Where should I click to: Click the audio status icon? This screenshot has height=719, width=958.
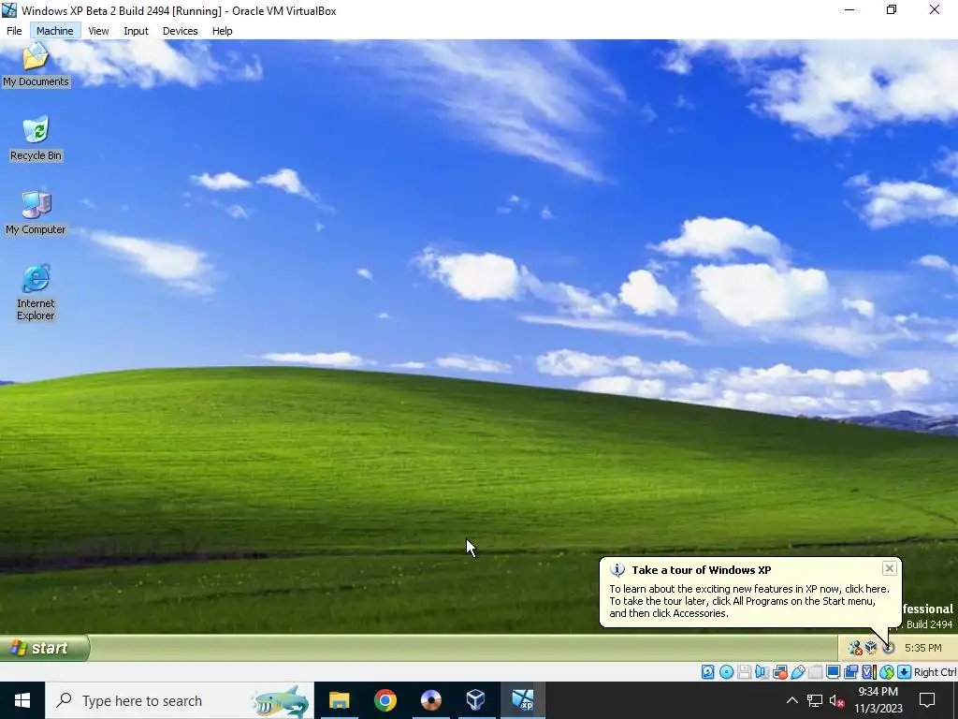click(x=762, y=672)
